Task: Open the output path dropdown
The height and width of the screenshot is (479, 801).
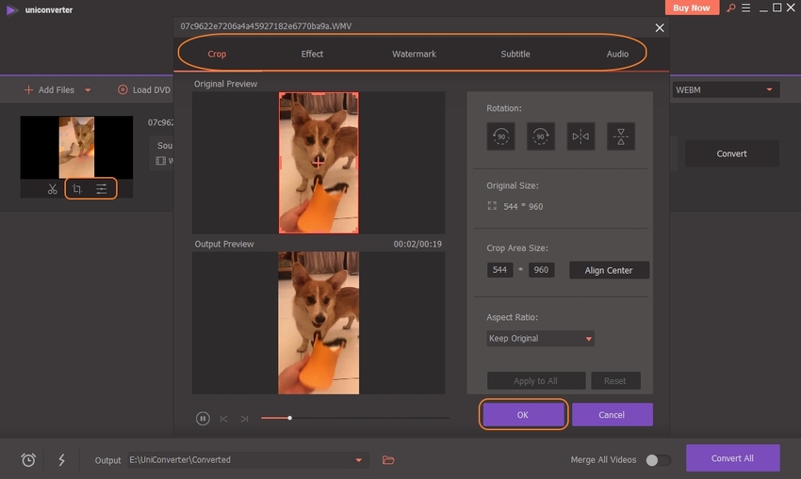Action: pos(358,460)
